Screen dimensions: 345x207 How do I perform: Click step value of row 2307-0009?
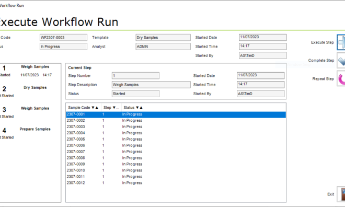pos(103,164)
